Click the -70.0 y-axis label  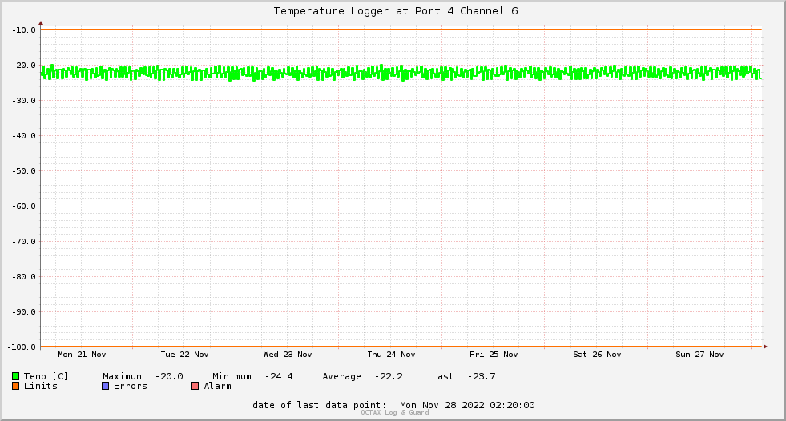[23, 241]
